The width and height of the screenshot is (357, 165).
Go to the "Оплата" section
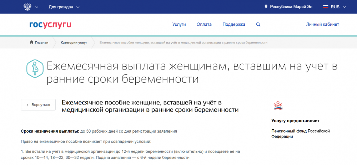204,25
